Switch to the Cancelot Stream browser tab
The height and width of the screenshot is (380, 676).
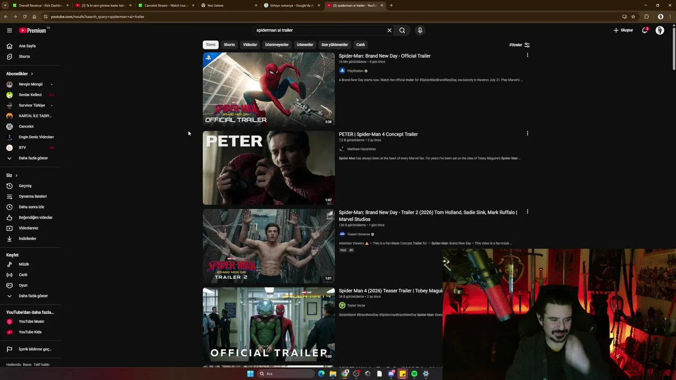pyautogui.click(x=166, y=5)
